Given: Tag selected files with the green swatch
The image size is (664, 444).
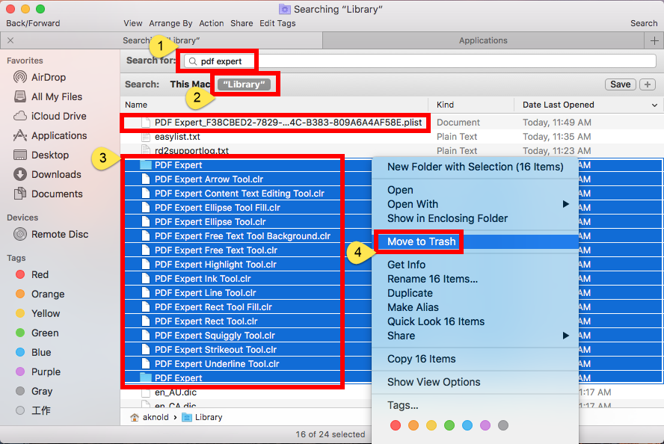Looking at the screenshot, I should click(x=449, y=425).
